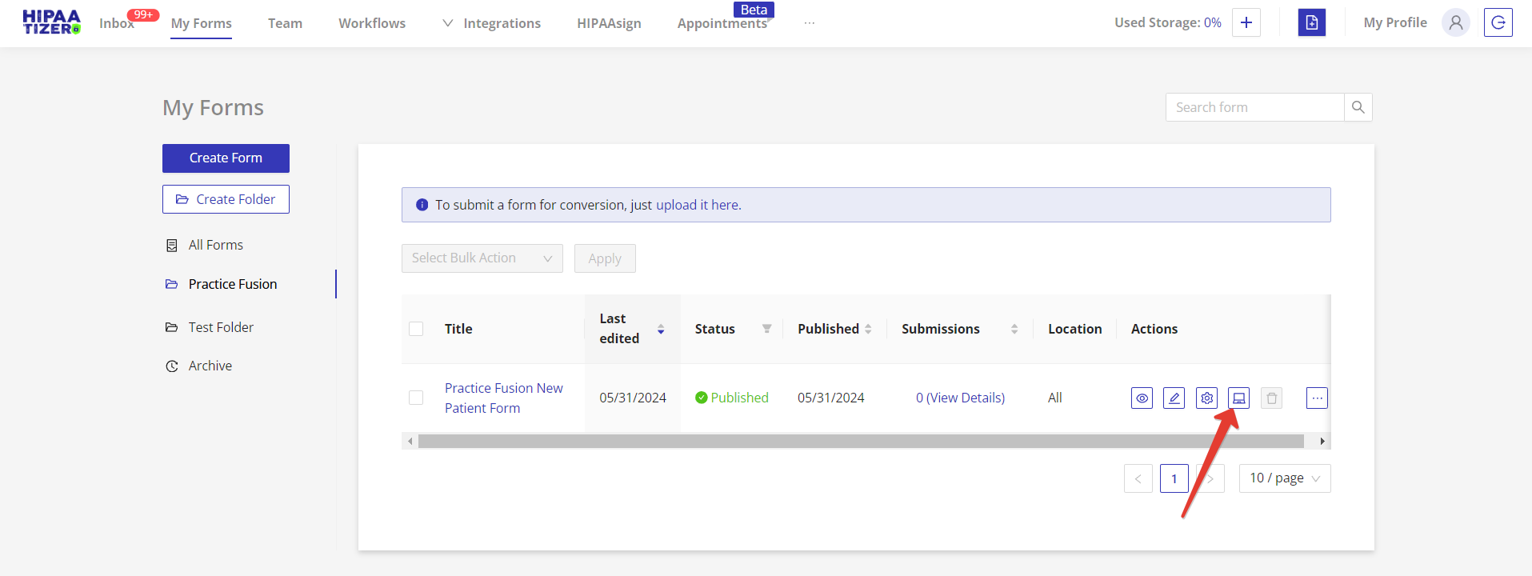This screenshot has height=576, width=1532.
Task: Click the trash delete icon
Action: (1271, 398)
